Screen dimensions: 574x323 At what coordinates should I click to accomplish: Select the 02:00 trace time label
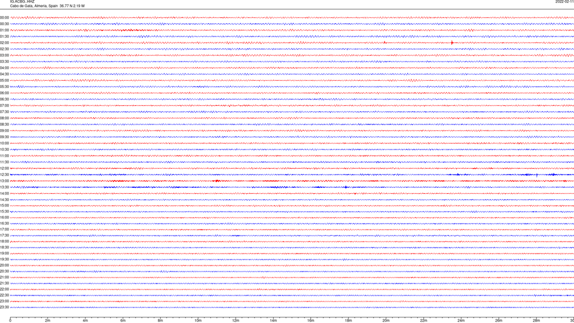(x=4, y=43)
